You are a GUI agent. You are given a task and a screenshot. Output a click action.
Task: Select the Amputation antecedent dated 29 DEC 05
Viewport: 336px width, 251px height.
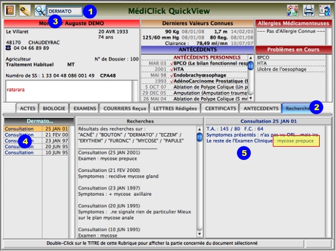[195, 93]
